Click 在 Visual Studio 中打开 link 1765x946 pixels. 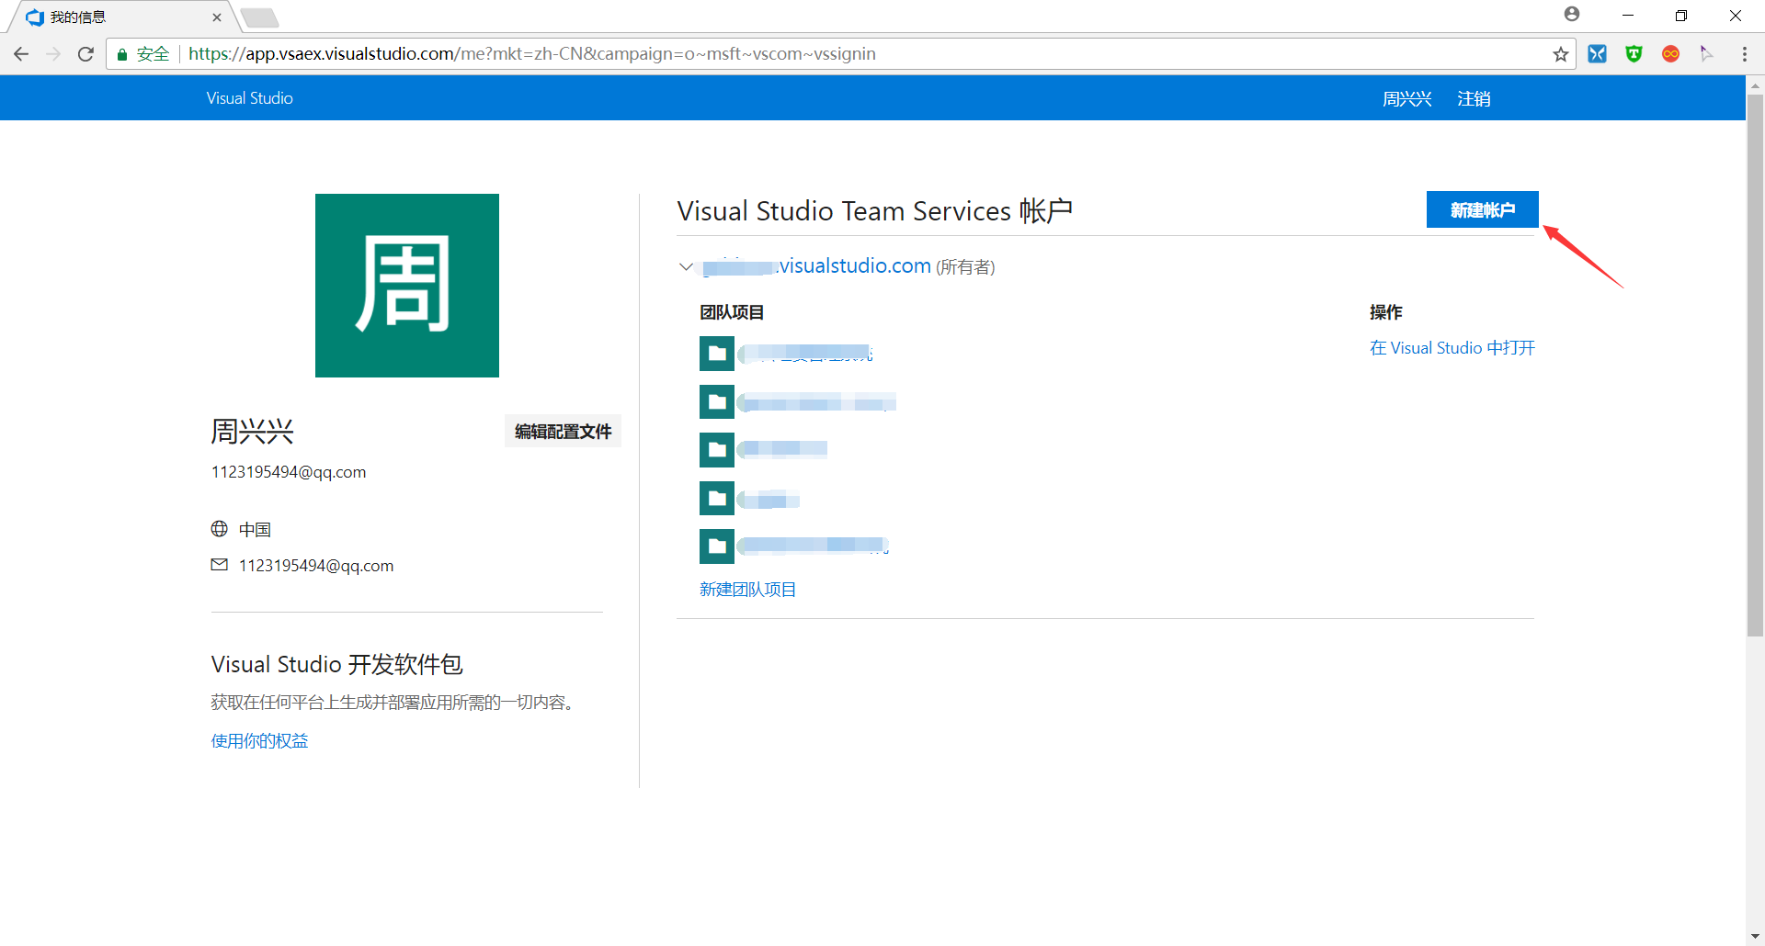pos(1452,348)
